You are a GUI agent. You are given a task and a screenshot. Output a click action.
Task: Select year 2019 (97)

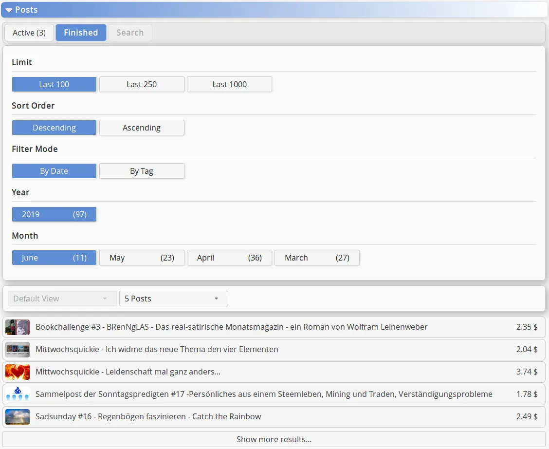pos(55,214)
